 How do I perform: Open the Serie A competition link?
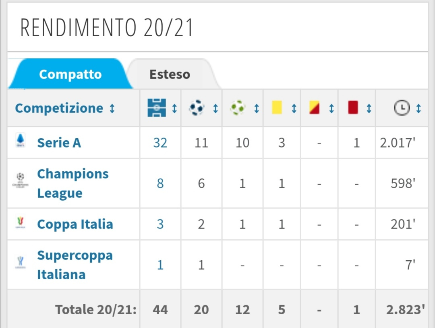click(59, 143)
